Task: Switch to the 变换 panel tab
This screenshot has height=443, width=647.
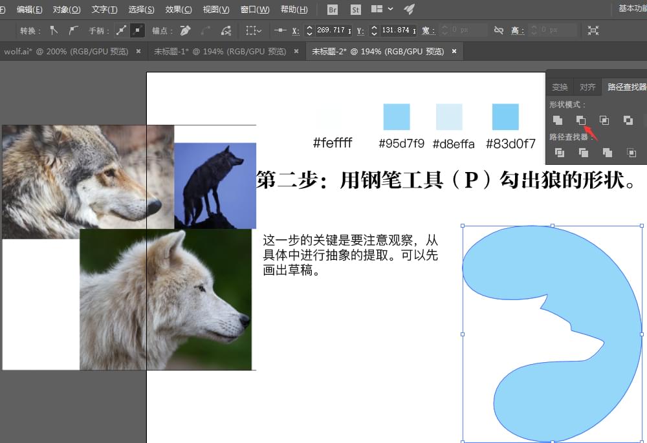Action: coord(560,87)
